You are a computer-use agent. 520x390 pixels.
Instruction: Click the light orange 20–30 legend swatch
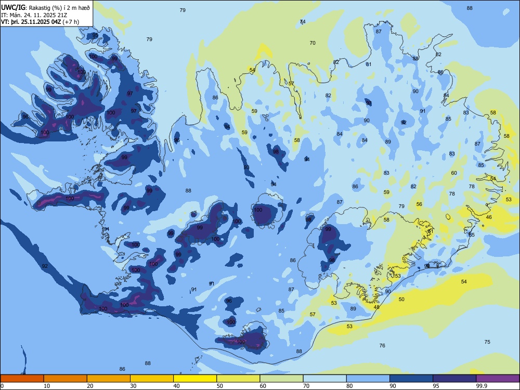(x=109, y=379)
